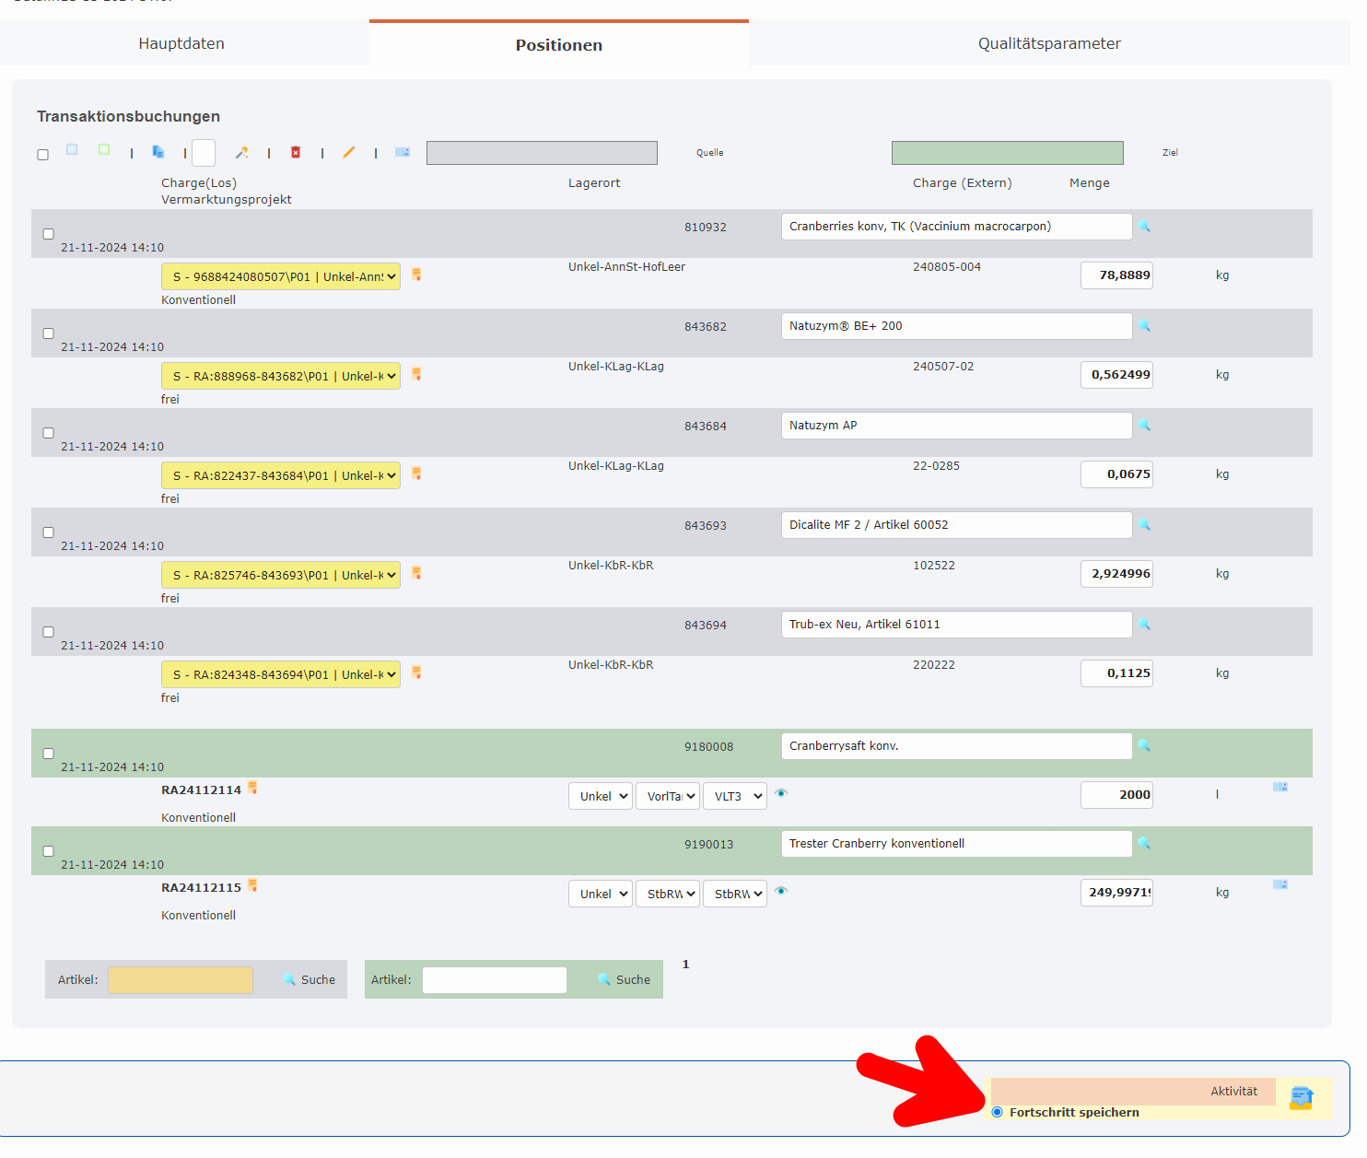Check the Natuzym AP row checkbox
Image resolution: width=1367 pixels, height=1158 pixels.
48,433
